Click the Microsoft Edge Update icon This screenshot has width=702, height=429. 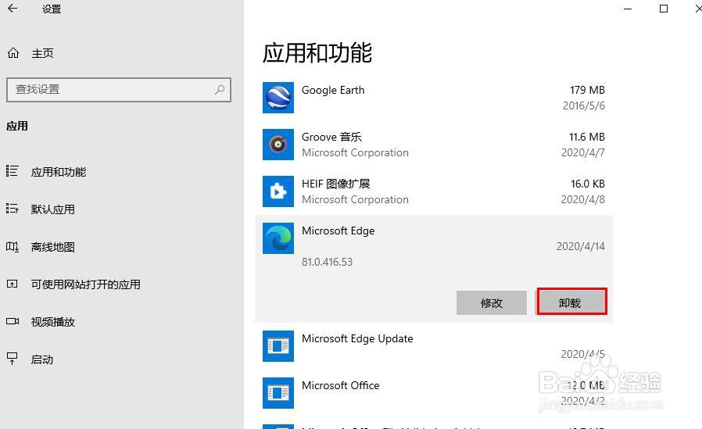click(x=278, y=346)
